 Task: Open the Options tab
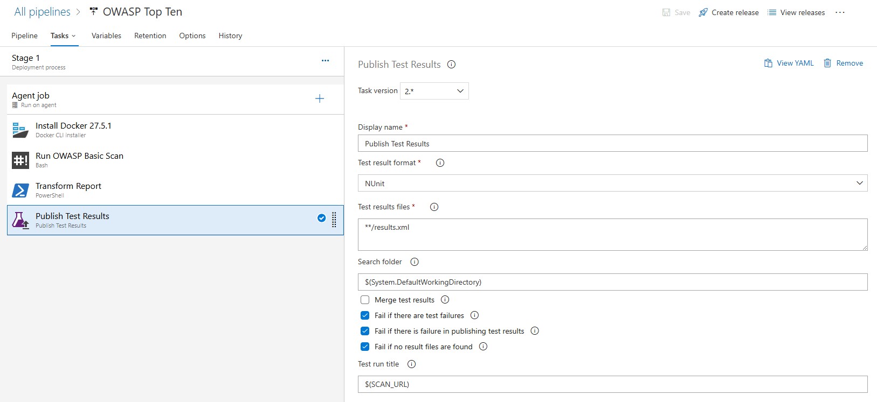tap(192, 36)
